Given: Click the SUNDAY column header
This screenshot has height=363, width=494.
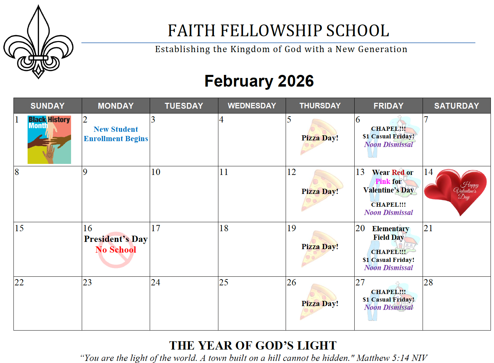Looking at the screenshot, I should tap(48, 106).
